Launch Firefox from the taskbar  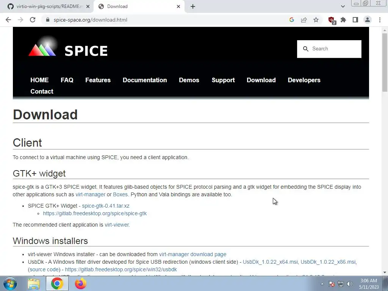coord(80,283)
